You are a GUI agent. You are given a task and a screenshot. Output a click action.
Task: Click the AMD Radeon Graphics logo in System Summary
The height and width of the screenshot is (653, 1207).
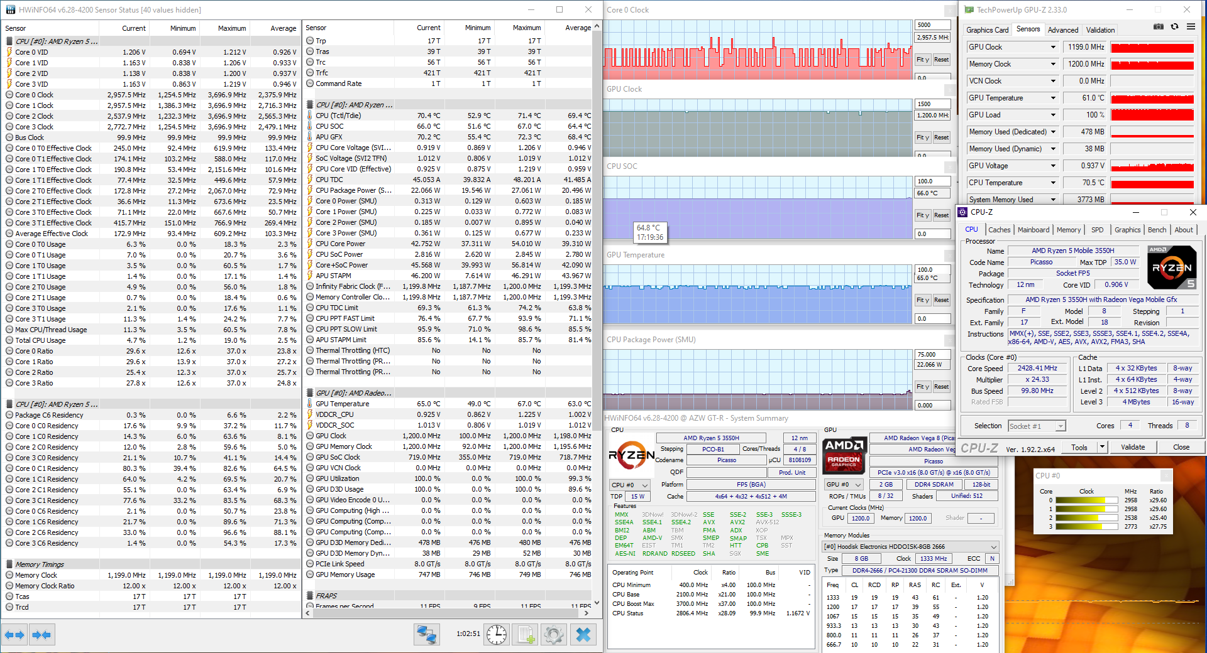click(x=844, y=455)
